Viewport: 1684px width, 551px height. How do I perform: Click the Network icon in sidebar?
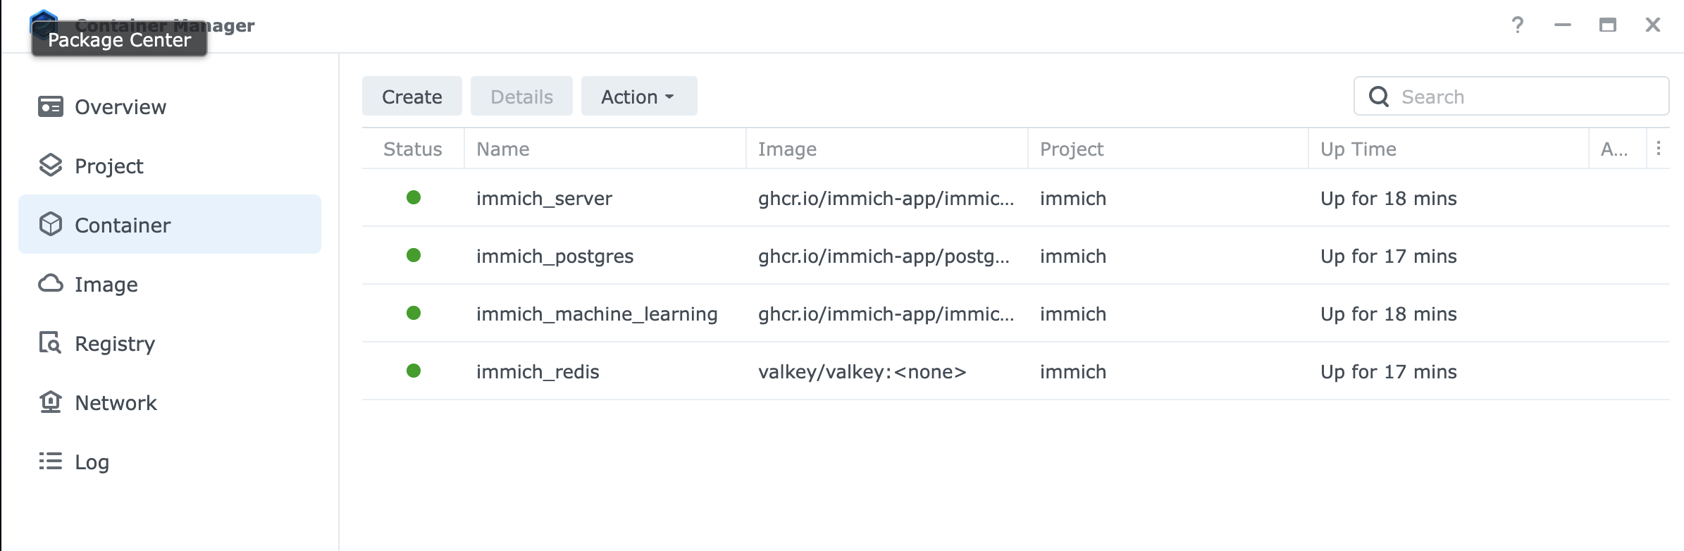(51, 402)
